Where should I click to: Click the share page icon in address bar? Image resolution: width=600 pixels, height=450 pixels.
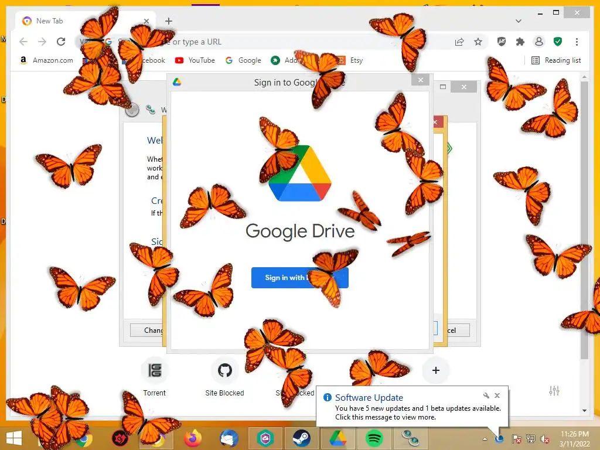459,42
